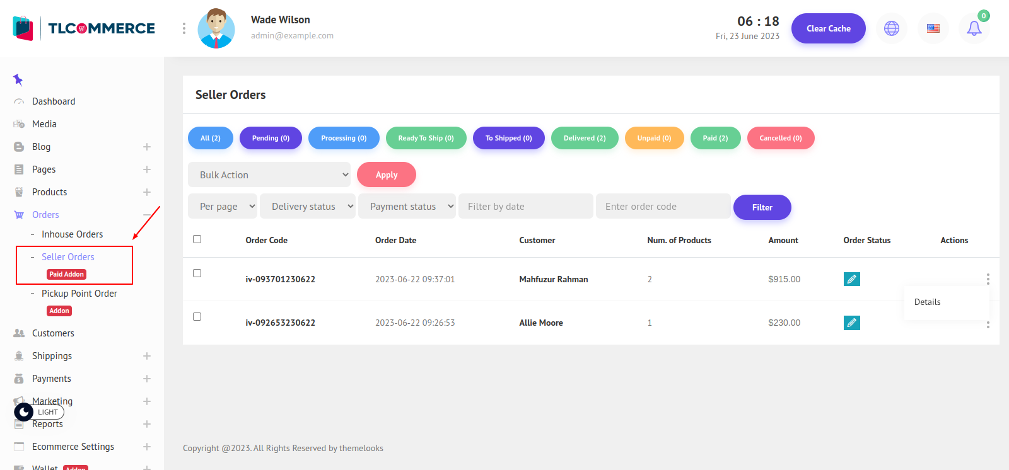Click the Enter order code field
Screen dimensions: 1009x470
tap(663, 206)
